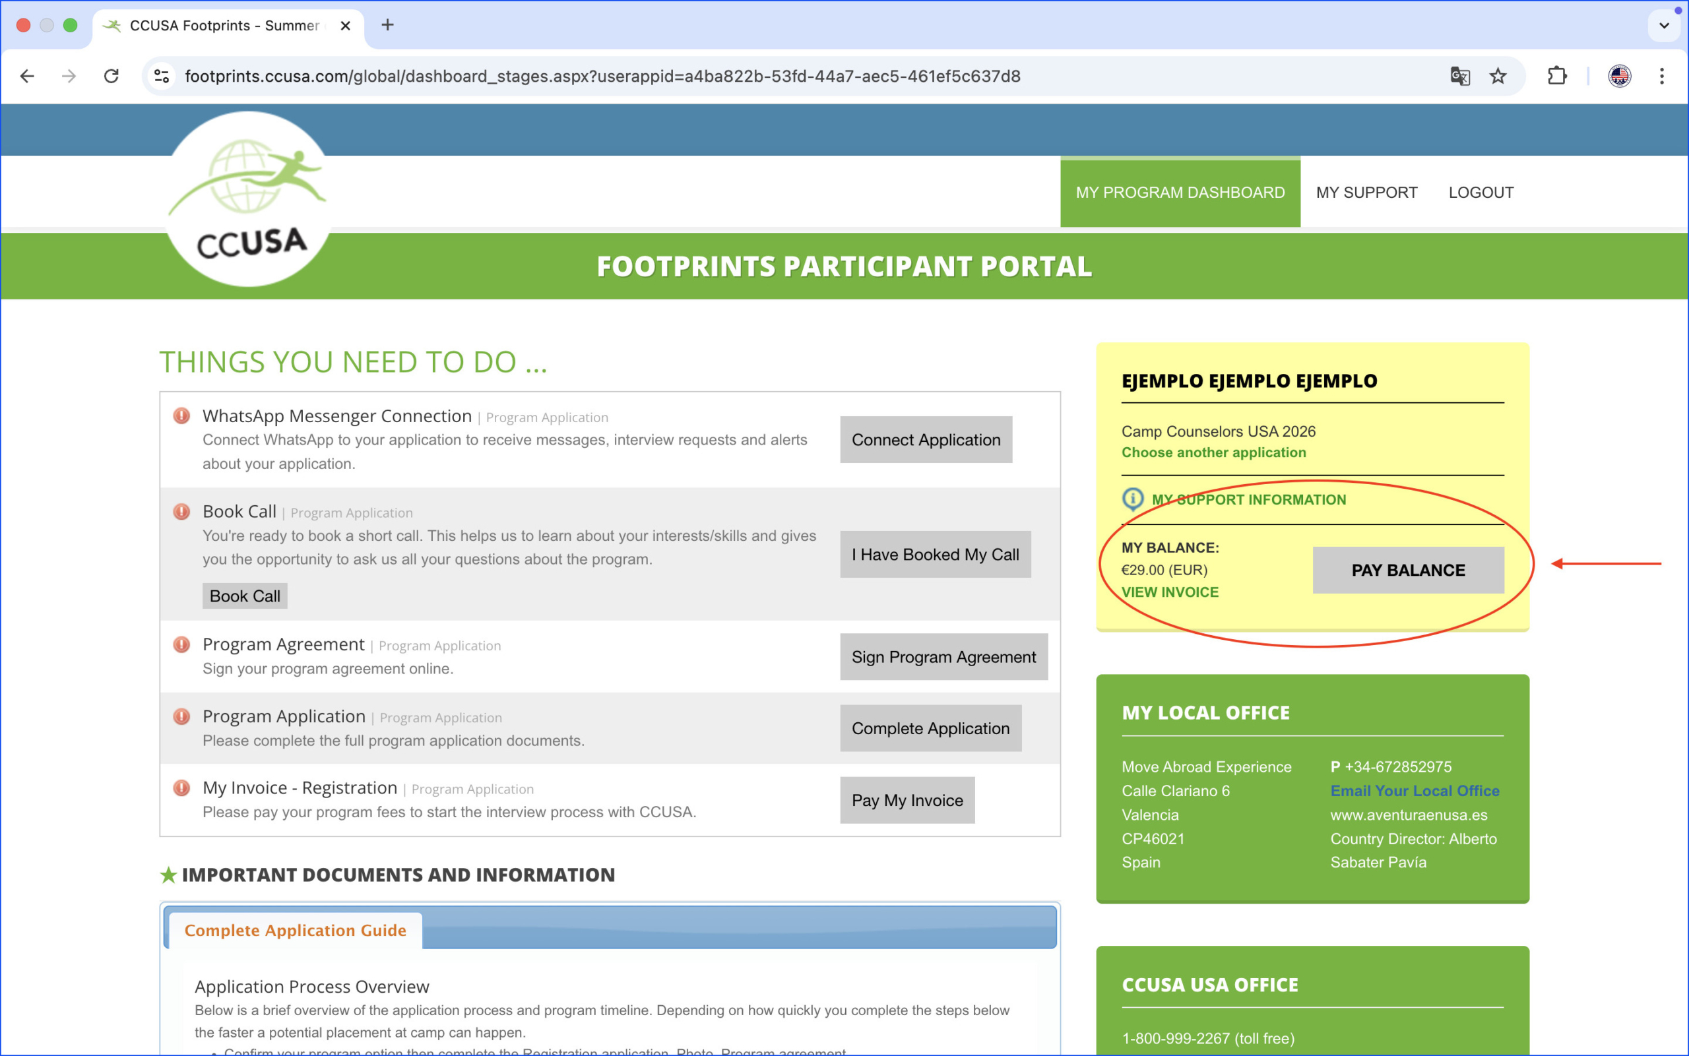Expand the tab search dropdown arrow
1689x1056 pixels.
(1664, 25)
